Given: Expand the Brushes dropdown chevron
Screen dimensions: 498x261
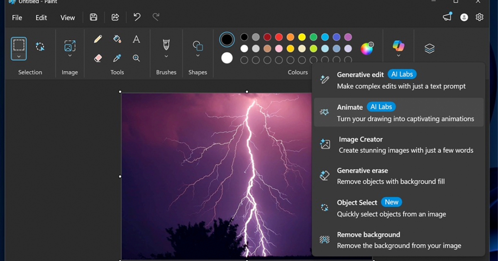Looking at the screenshot, I should (x=166, y=56).
